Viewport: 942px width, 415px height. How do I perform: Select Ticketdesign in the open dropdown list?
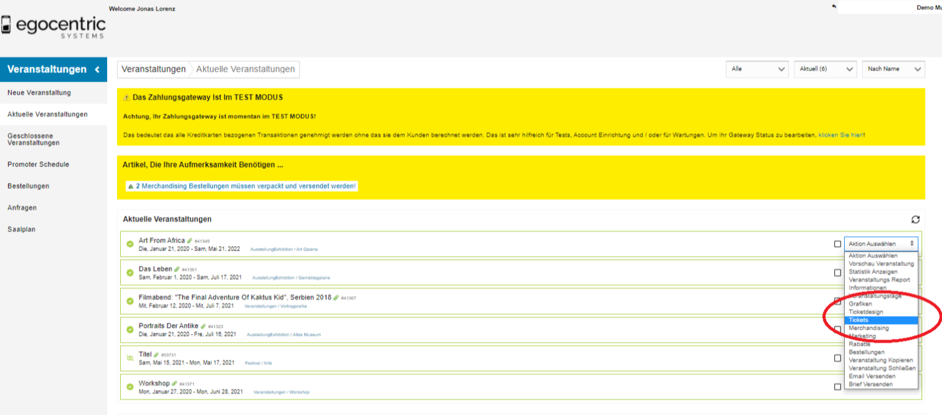coord(865,312)
